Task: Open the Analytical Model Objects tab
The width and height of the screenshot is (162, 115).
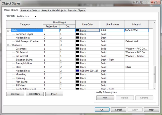Action: click(x=54, y=10)
